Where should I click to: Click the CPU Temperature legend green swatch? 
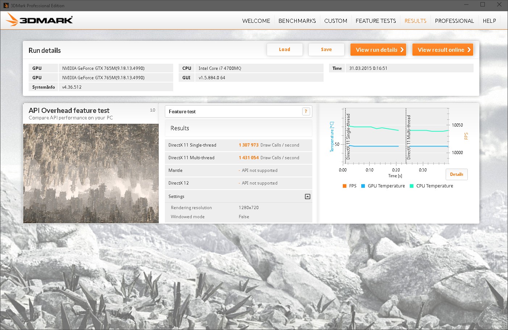[412, 186]
